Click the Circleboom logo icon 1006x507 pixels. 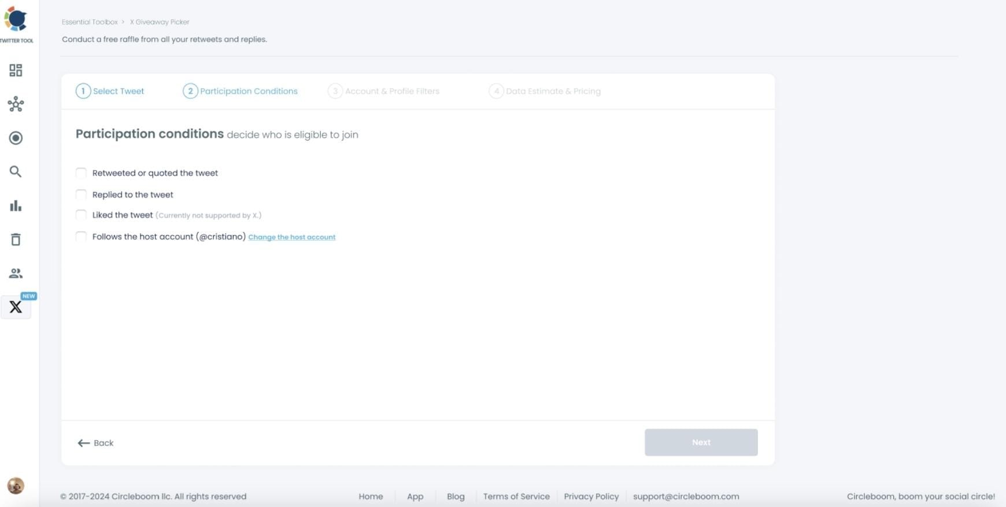coord(16,20)
